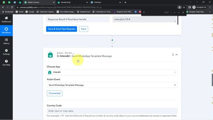
Task: Click the inner panel scrollbar near one-plus-10-4
Action: tap(178, 20)
